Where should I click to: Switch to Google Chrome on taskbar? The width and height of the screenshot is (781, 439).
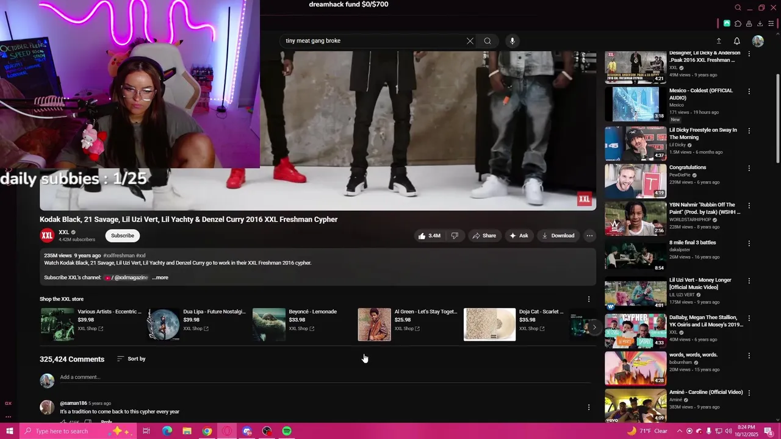(x=207, y=431)
